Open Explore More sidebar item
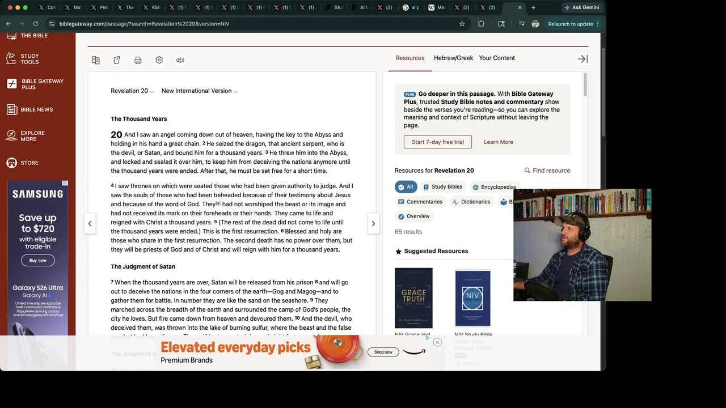 tap(26, 136)
